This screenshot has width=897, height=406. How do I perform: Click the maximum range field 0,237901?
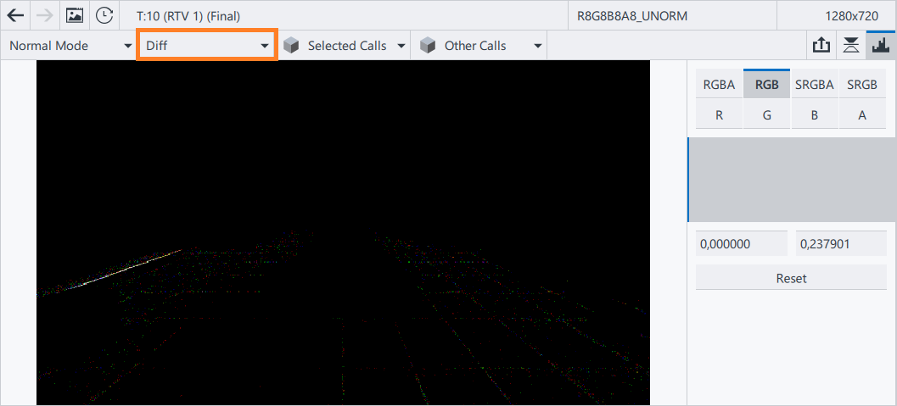(x=841, y=244)
